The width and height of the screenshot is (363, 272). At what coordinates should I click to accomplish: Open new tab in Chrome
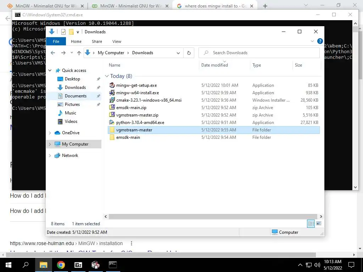(x=265, y=6)
